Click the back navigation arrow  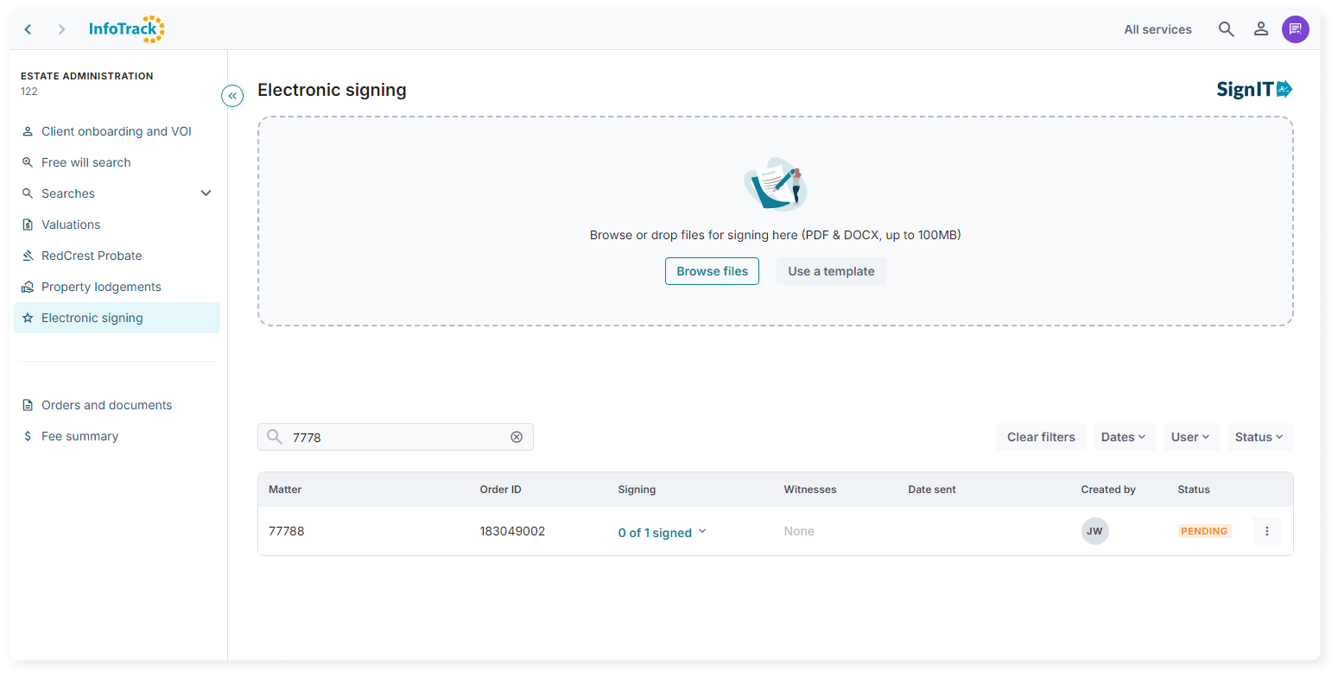(x=28, y=29)
